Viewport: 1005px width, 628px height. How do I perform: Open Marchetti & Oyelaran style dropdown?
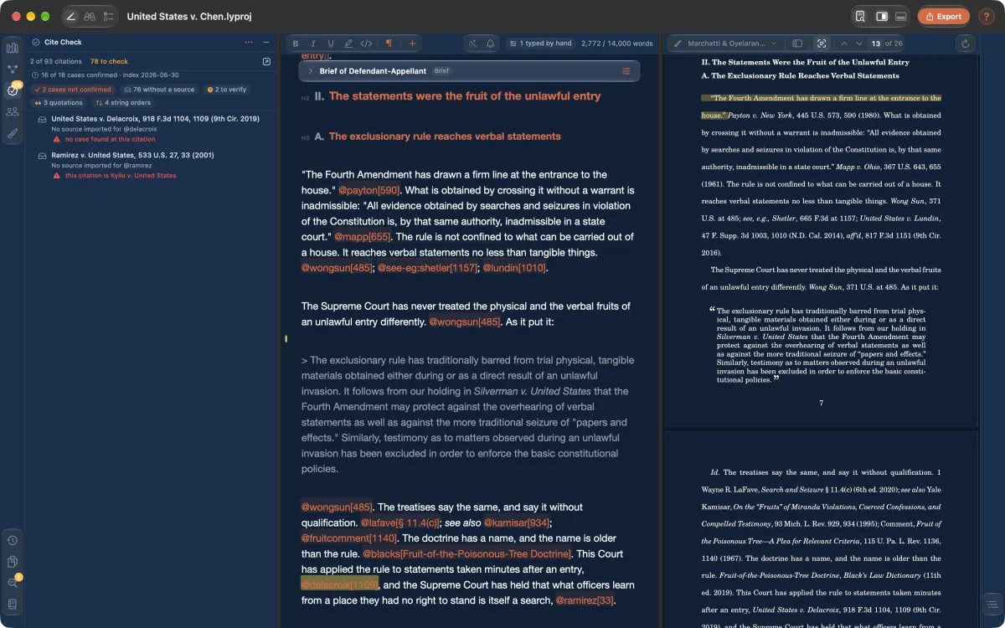point(726,43)
